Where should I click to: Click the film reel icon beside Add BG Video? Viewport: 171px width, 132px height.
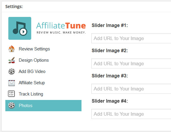point(12,71)
